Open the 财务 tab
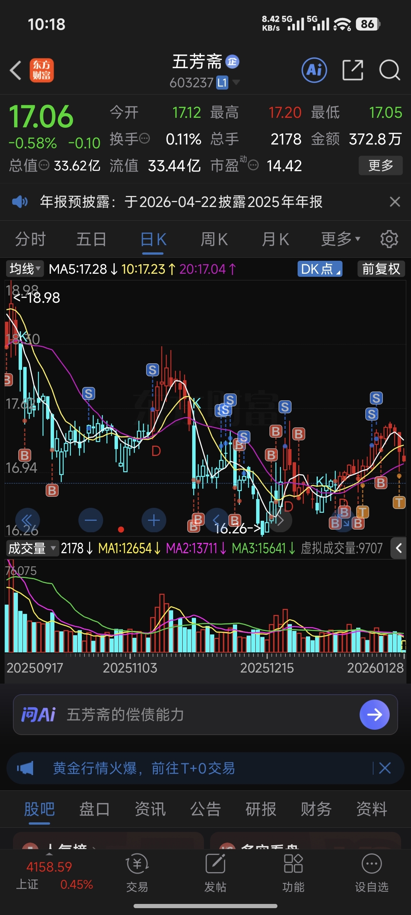Screen dimensions: 411x915 click(316, 809)
